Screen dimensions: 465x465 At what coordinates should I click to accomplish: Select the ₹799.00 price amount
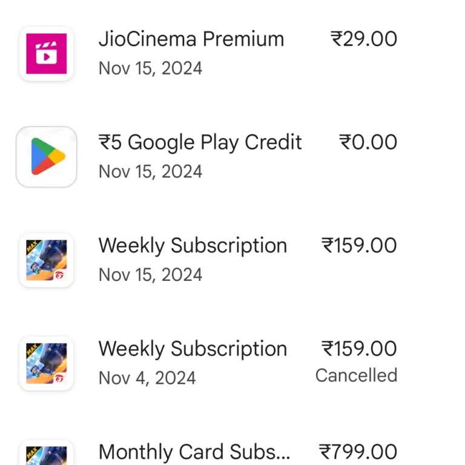[358, 452]
